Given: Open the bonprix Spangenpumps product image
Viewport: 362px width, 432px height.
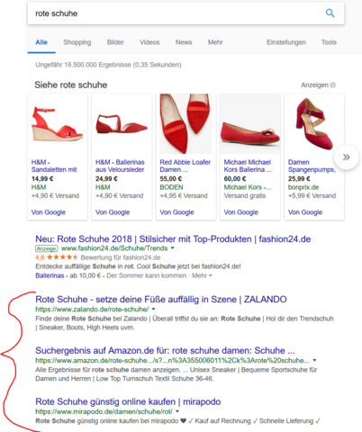Looking at the screenshot, I should coord(314,123).
